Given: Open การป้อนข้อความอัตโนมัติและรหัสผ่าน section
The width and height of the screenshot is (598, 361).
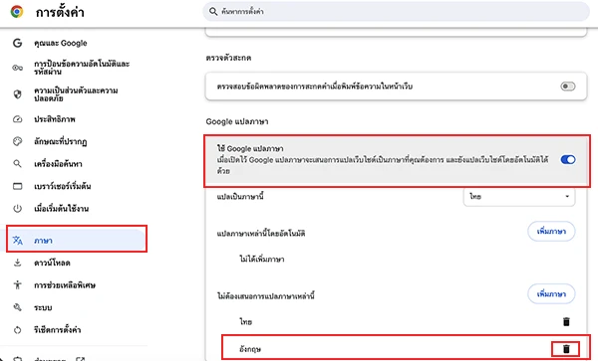Looking at the screenshot, I should (82, 68).
